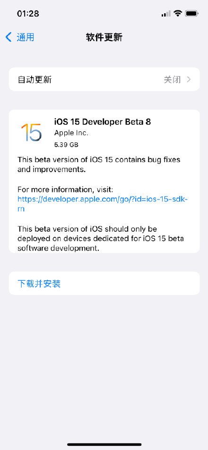The height and width of the screenshot is (450, 208).
Task: Tap 下载并安装 to install the update
Action: click(39, 284)
